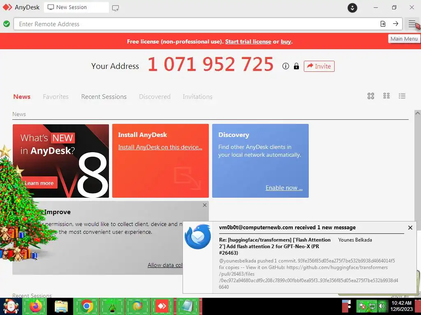
Task: Click sender name Younes Belkada in notification
Action: click(x=355, y=240)
